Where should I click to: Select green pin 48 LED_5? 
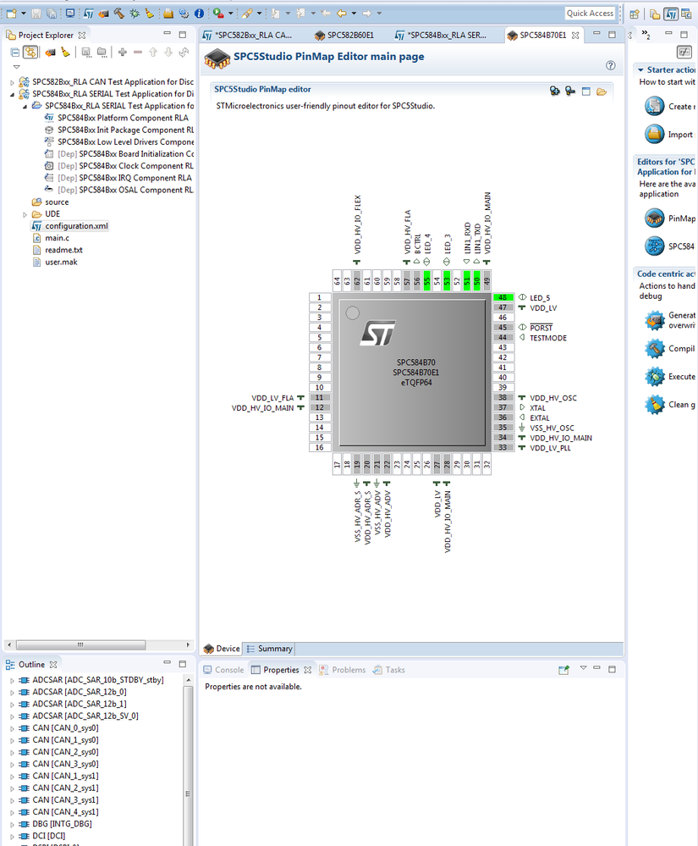(x=503, y=297)
